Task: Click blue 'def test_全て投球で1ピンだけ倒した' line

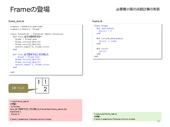Action: point(31,54)
